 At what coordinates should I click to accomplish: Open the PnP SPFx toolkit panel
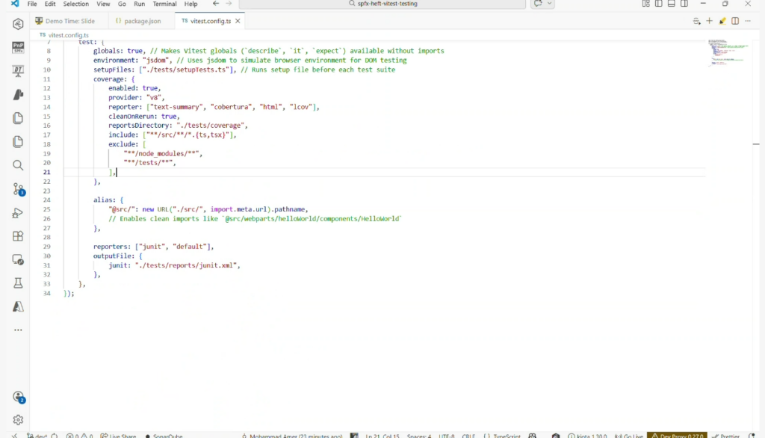18,48
